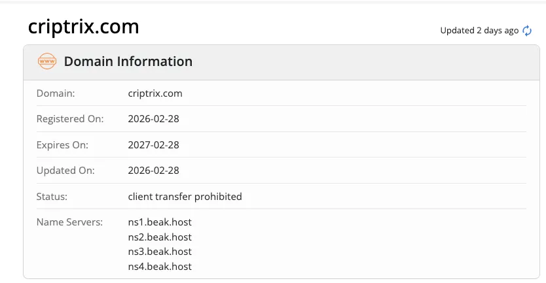546x283 pixels.
Task: Click the Updated On date value
Action: coord(154,171)
